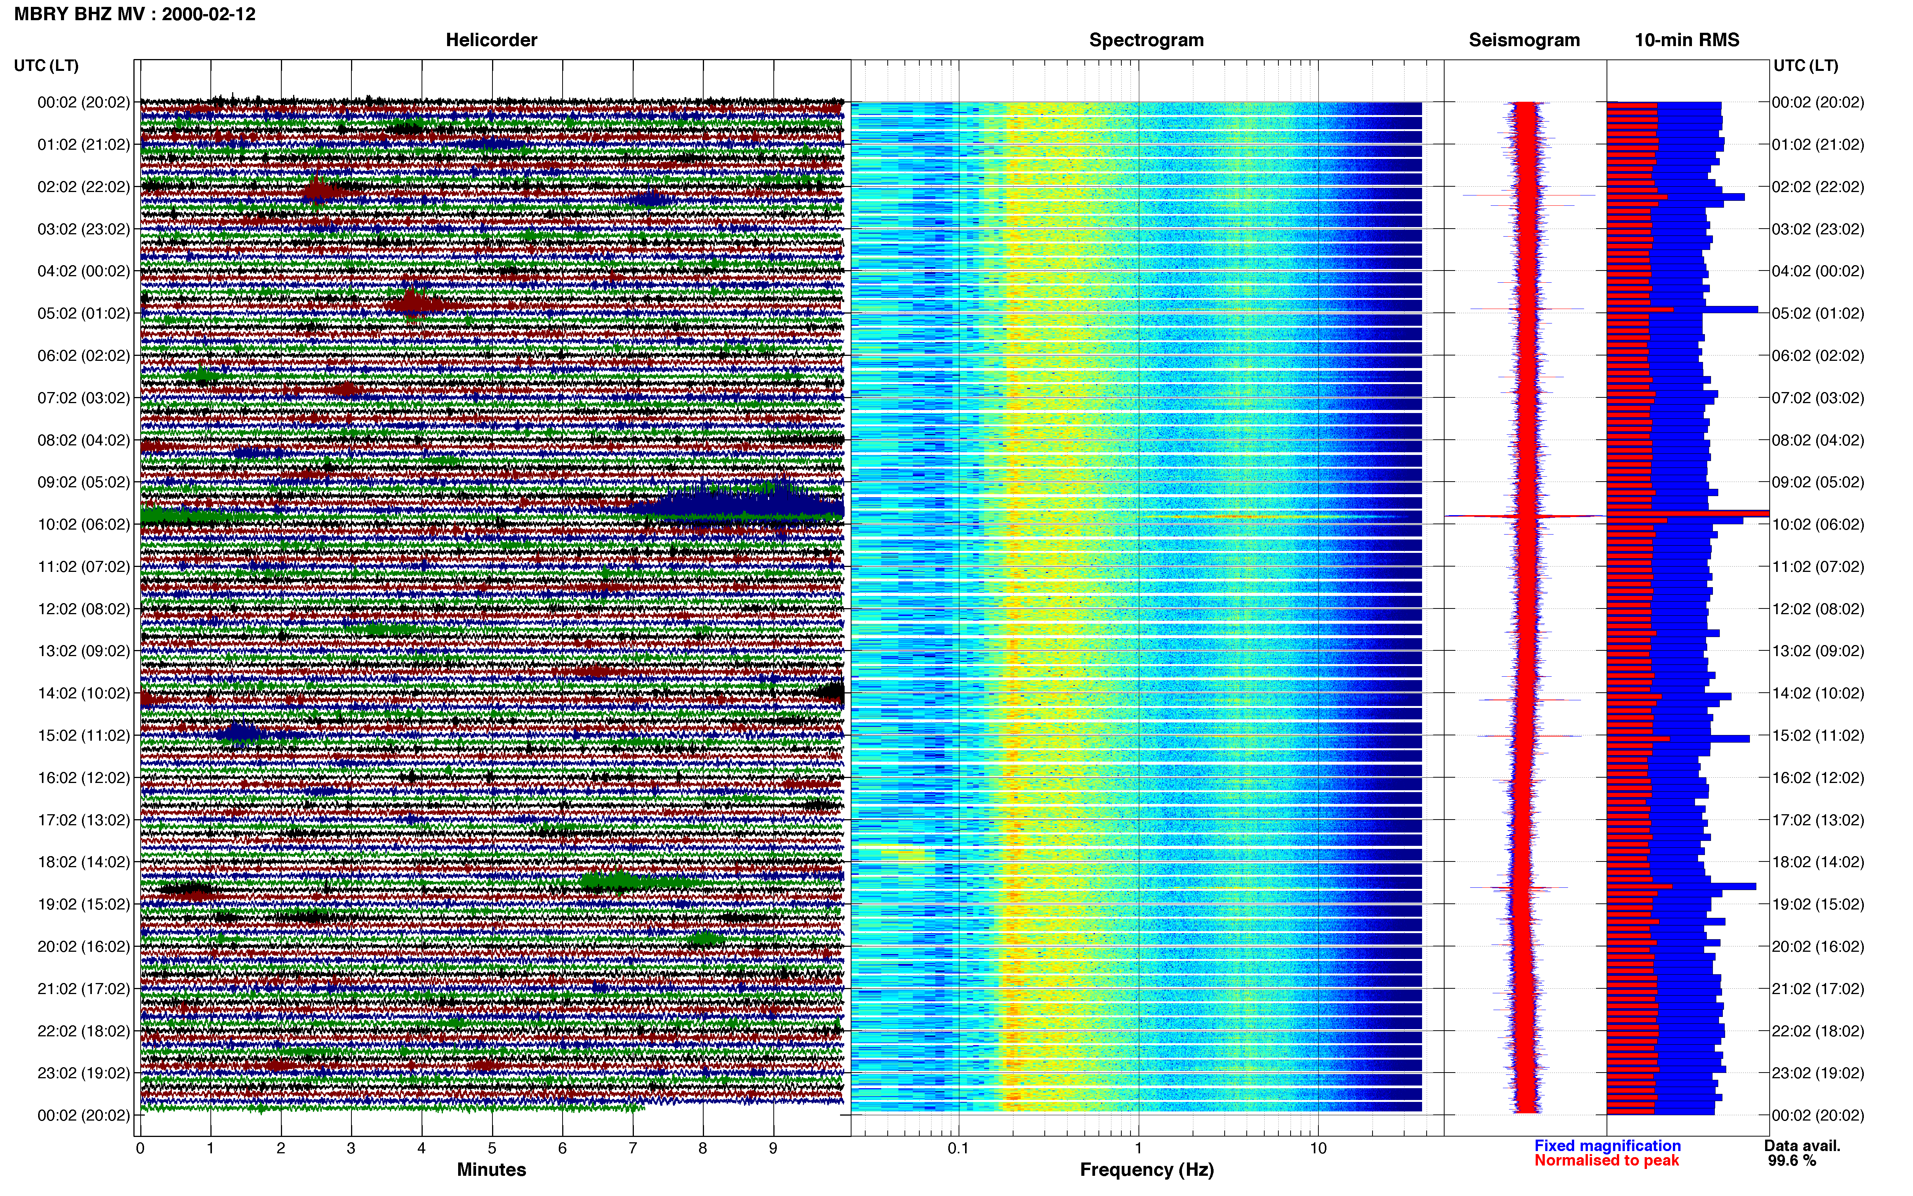
Task: Select the "99.6 %" data availability value
Action: tap(1792, 1161)
